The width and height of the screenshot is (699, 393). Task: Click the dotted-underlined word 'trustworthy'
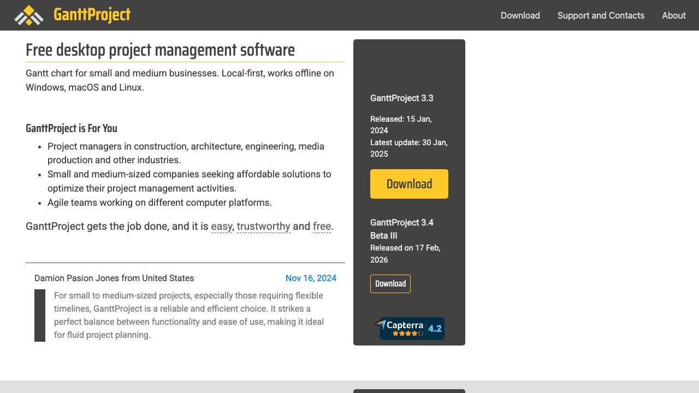click(x=264, y=226)
